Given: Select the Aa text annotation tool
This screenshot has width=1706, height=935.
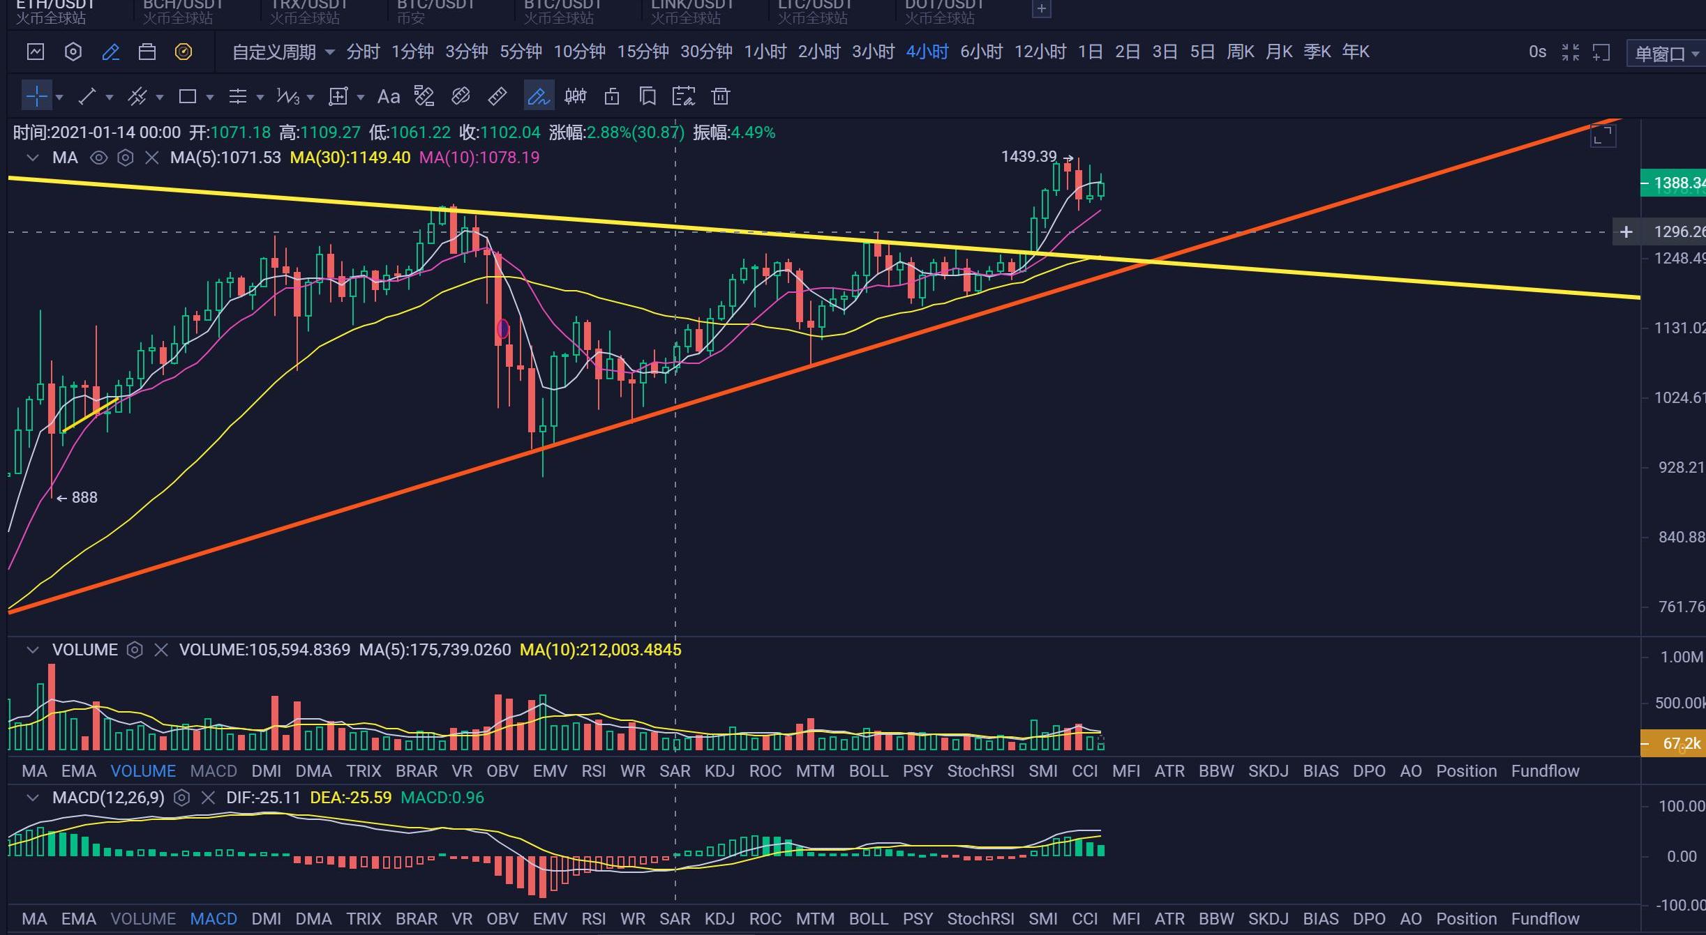Looking at the screenshot, I should click(x=388, y=96).
